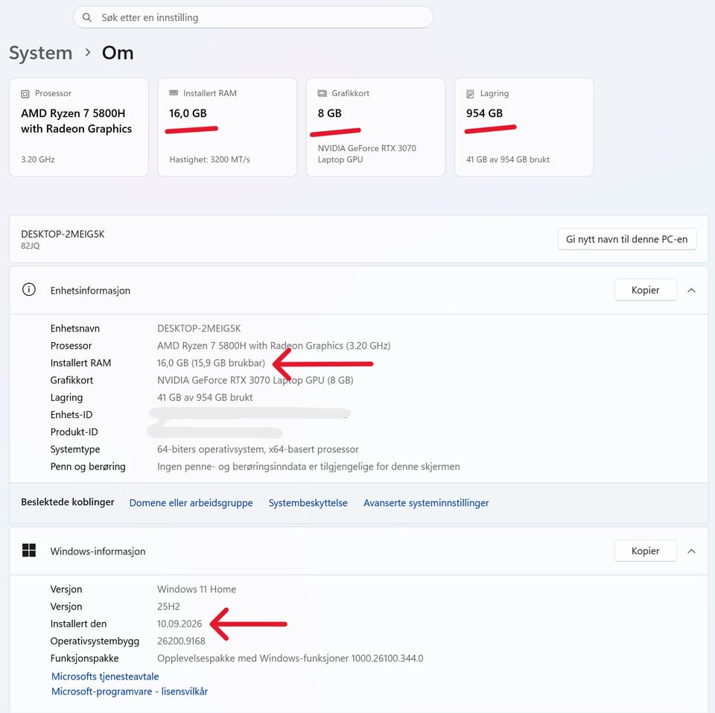Click the Produkt-ID row label
This screenshot has height=713, width=715.
coord(74,432)
